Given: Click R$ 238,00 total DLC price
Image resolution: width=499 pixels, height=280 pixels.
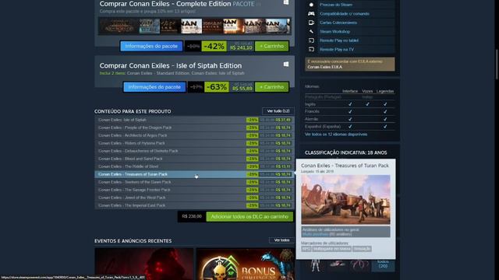Looking at the screenshot, I should tap(192, 216).
